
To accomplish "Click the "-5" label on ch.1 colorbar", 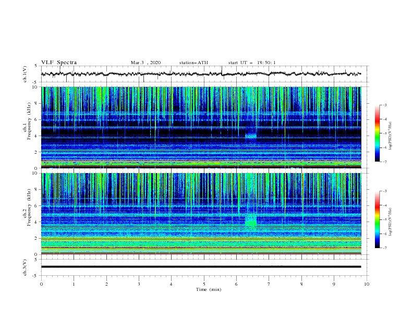I will (384, 133).
